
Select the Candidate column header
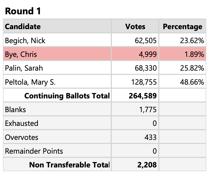pyautogui.click(x=23, y=27)
